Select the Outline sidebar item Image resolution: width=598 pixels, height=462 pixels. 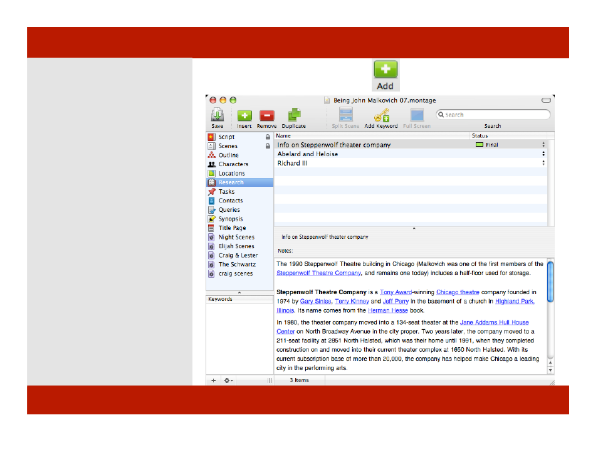tap(239, 155)
